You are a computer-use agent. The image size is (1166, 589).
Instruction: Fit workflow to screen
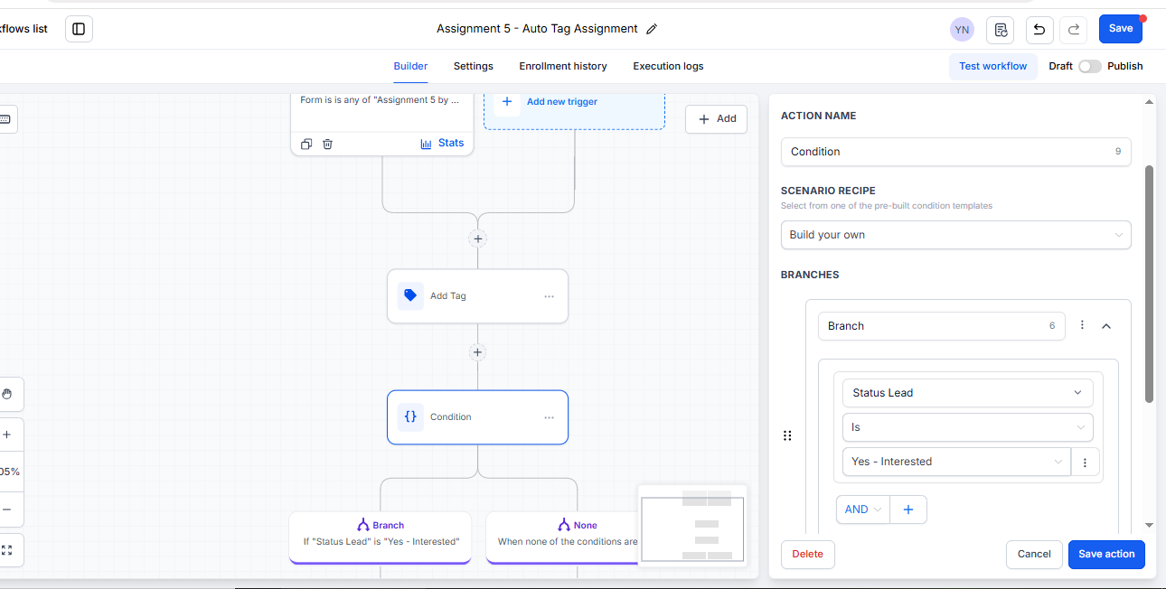(7, 549)
